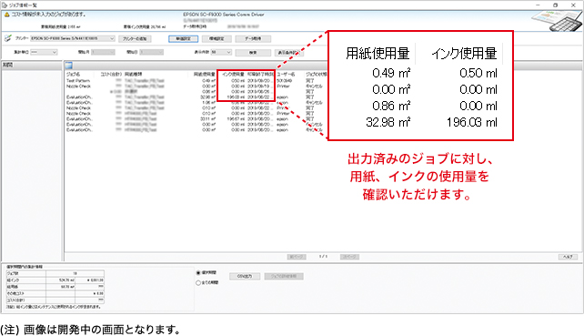Click the 検索 search button
The height and width of the screenshot is (336, 584).
[253, 53]
